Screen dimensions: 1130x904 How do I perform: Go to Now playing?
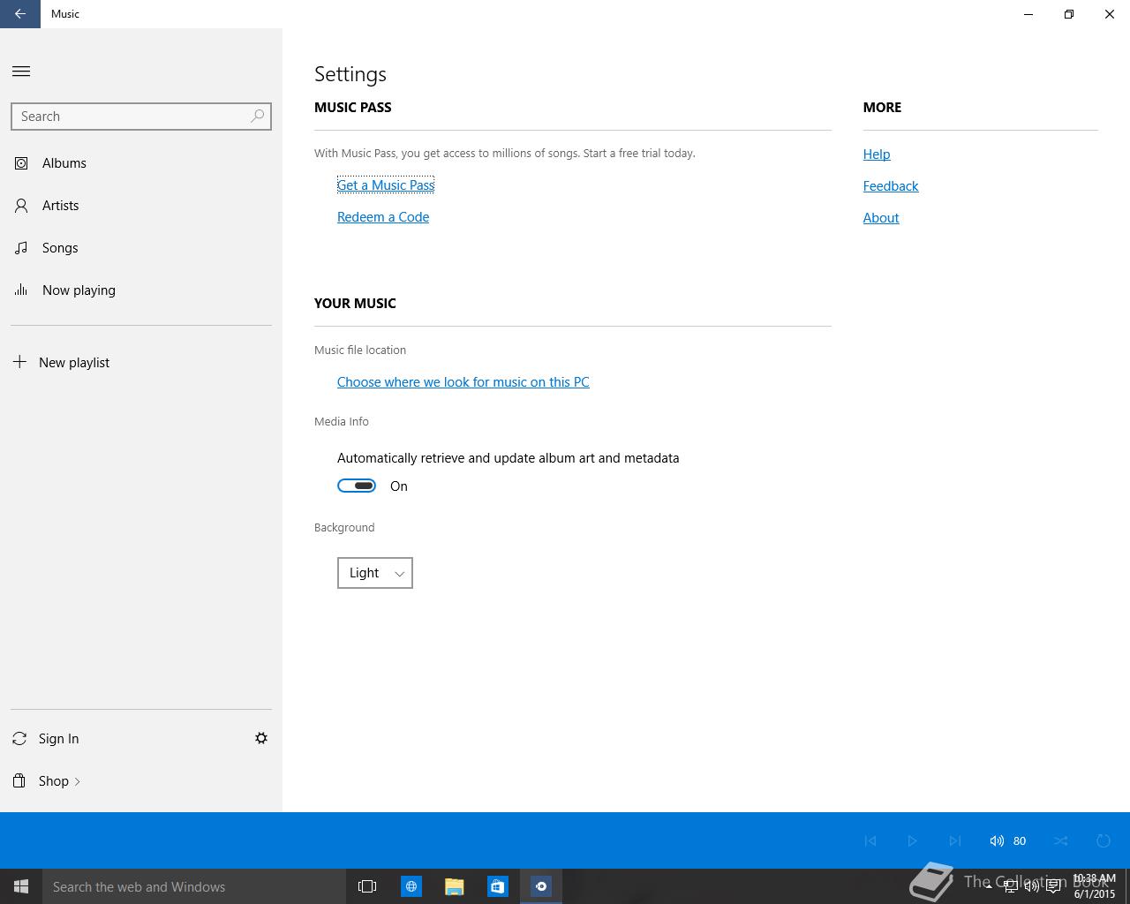(141, 290)
